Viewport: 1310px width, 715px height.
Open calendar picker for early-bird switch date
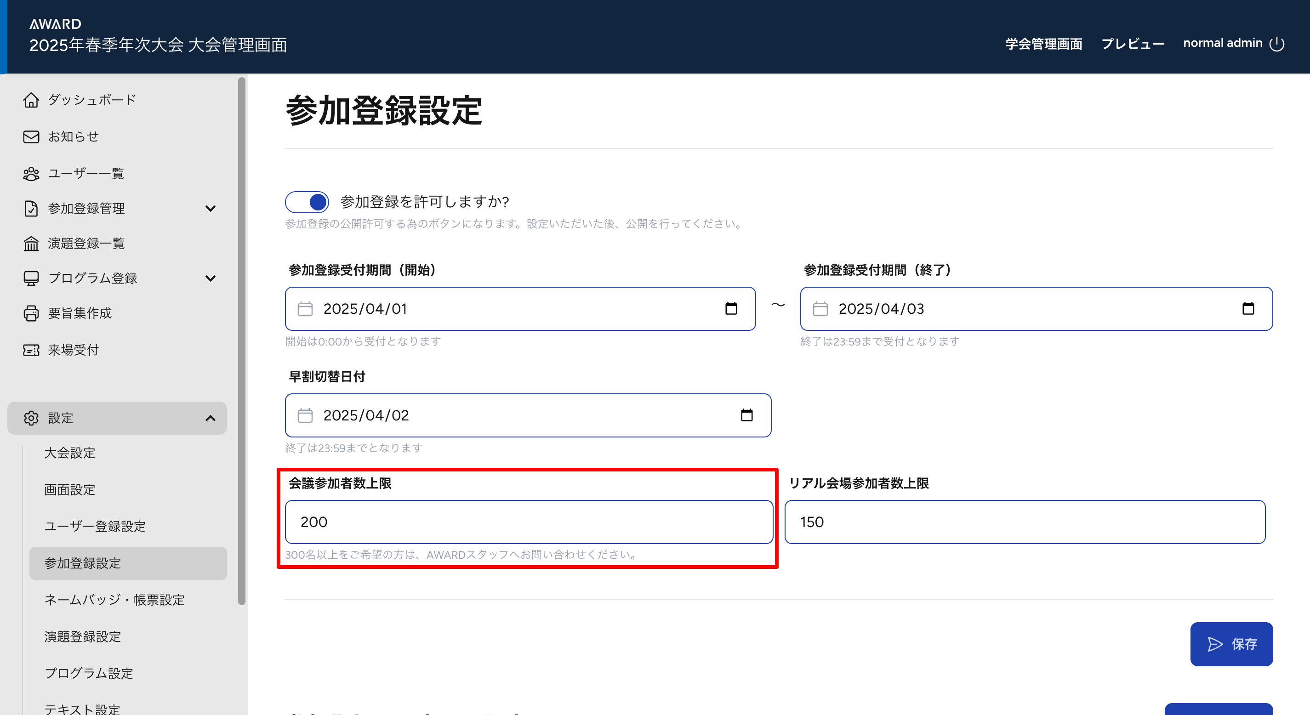click(746, 415)
